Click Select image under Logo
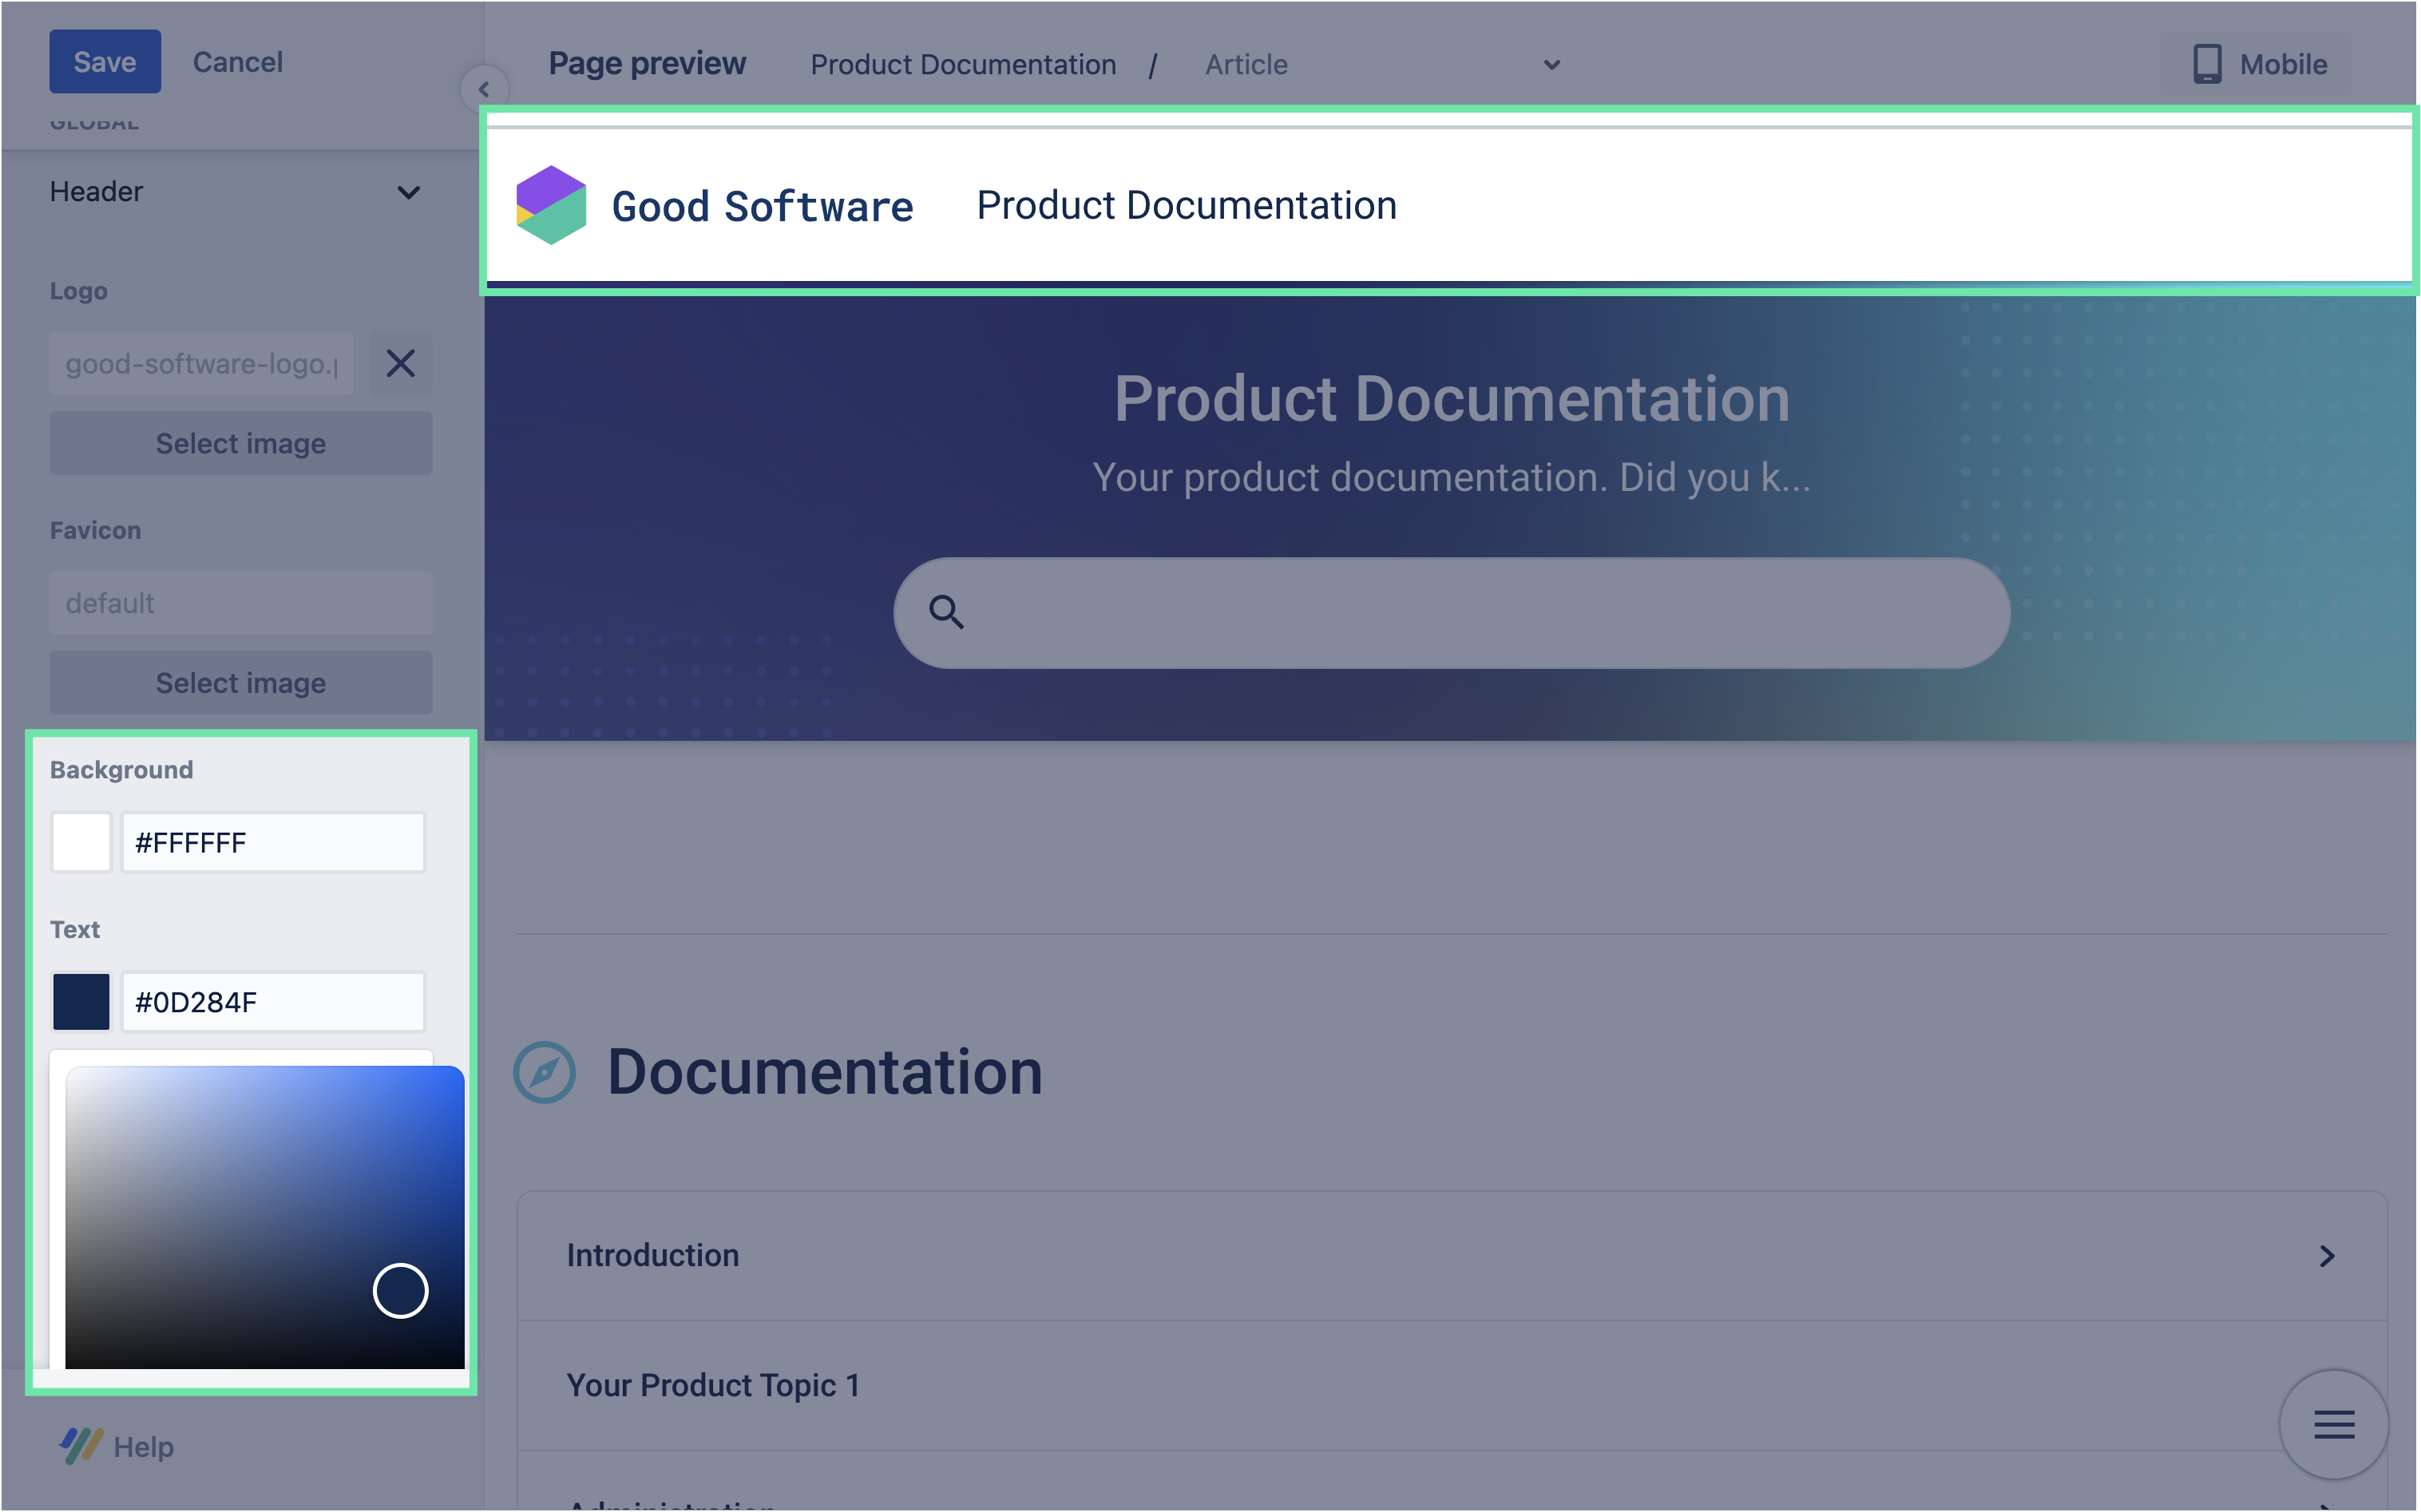The width and height of the screenshot is (2421, 1512). pos(241,443)
